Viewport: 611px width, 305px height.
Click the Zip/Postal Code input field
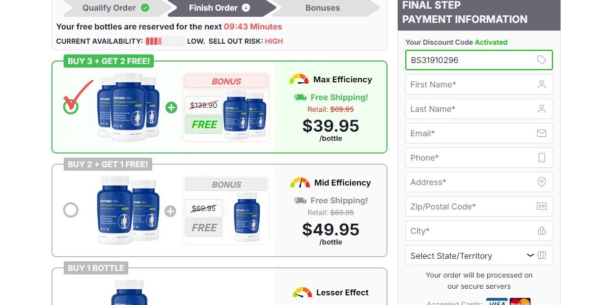479,206
